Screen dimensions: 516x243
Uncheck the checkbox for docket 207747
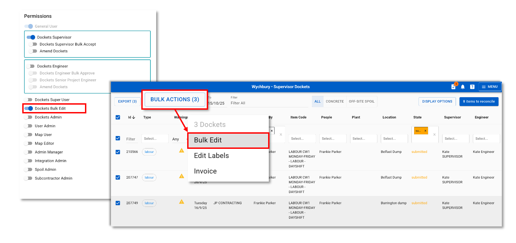(118, 178)
